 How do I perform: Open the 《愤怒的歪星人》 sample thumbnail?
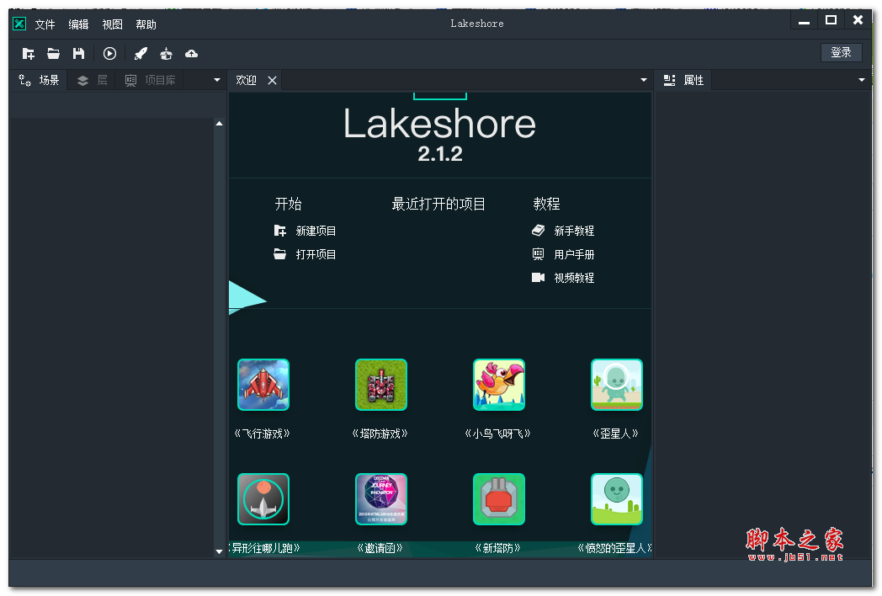[x=617, y=499]
